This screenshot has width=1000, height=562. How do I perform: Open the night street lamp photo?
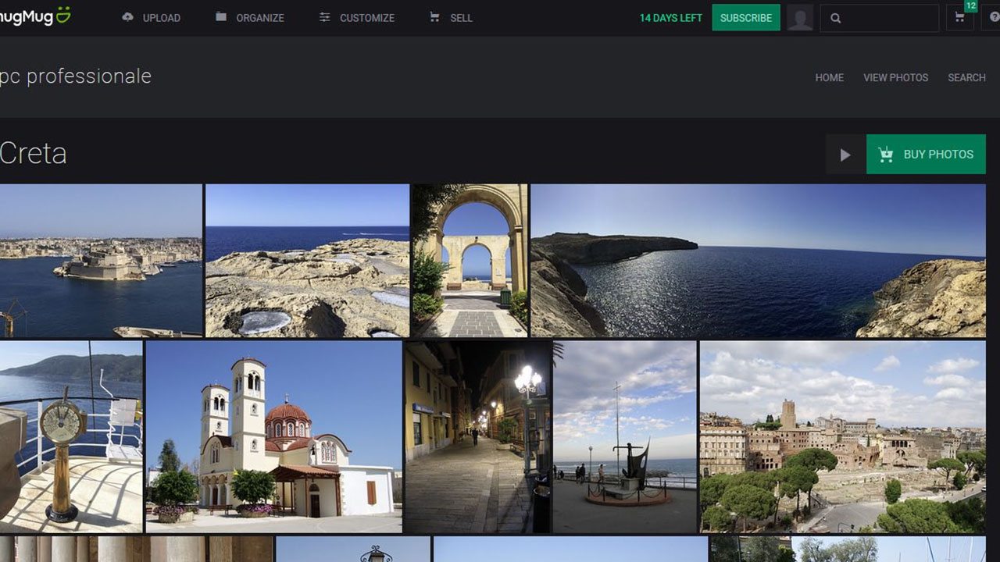[477, 436]
